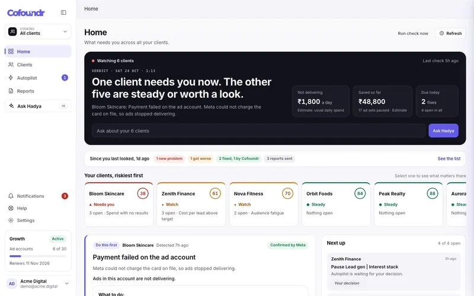The image size is (474, 296).
Task: Click the 1 new problem chip
Action: (169, 159)
